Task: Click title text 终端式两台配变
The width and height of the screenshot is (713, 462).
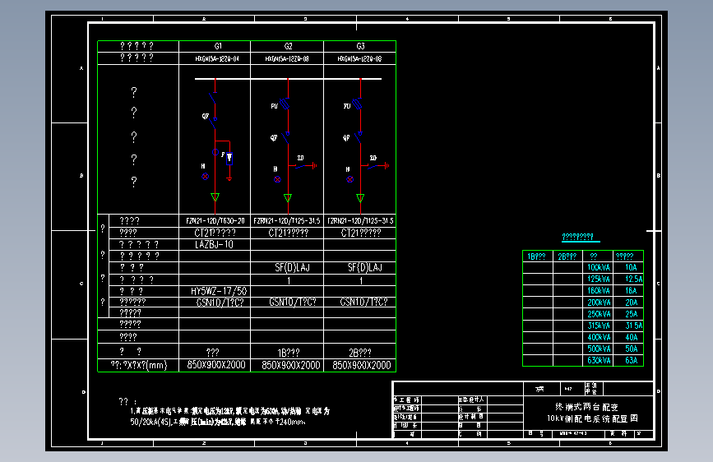Action: pyautogui.click(x=586, y=407)
